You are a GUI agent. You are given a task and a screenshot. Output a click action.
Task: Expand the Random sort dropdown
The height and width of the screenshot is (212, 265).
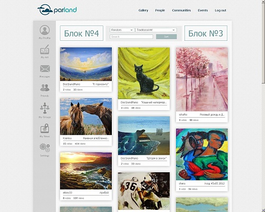[x=122, y=30]
